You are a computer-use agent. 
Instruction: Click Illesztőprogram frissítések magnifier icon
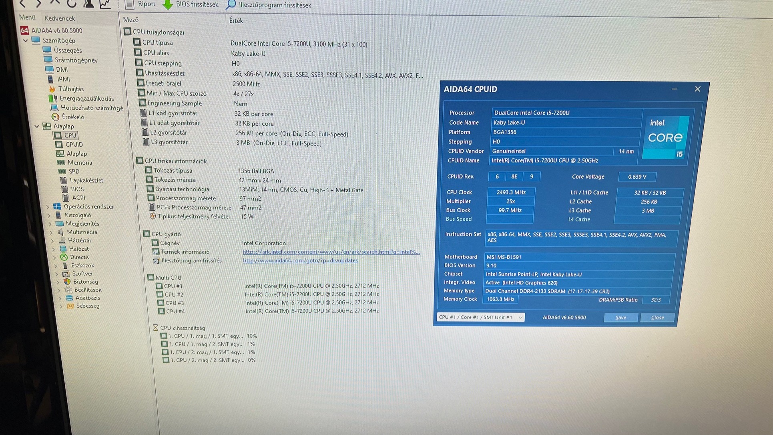coord(231,5)
